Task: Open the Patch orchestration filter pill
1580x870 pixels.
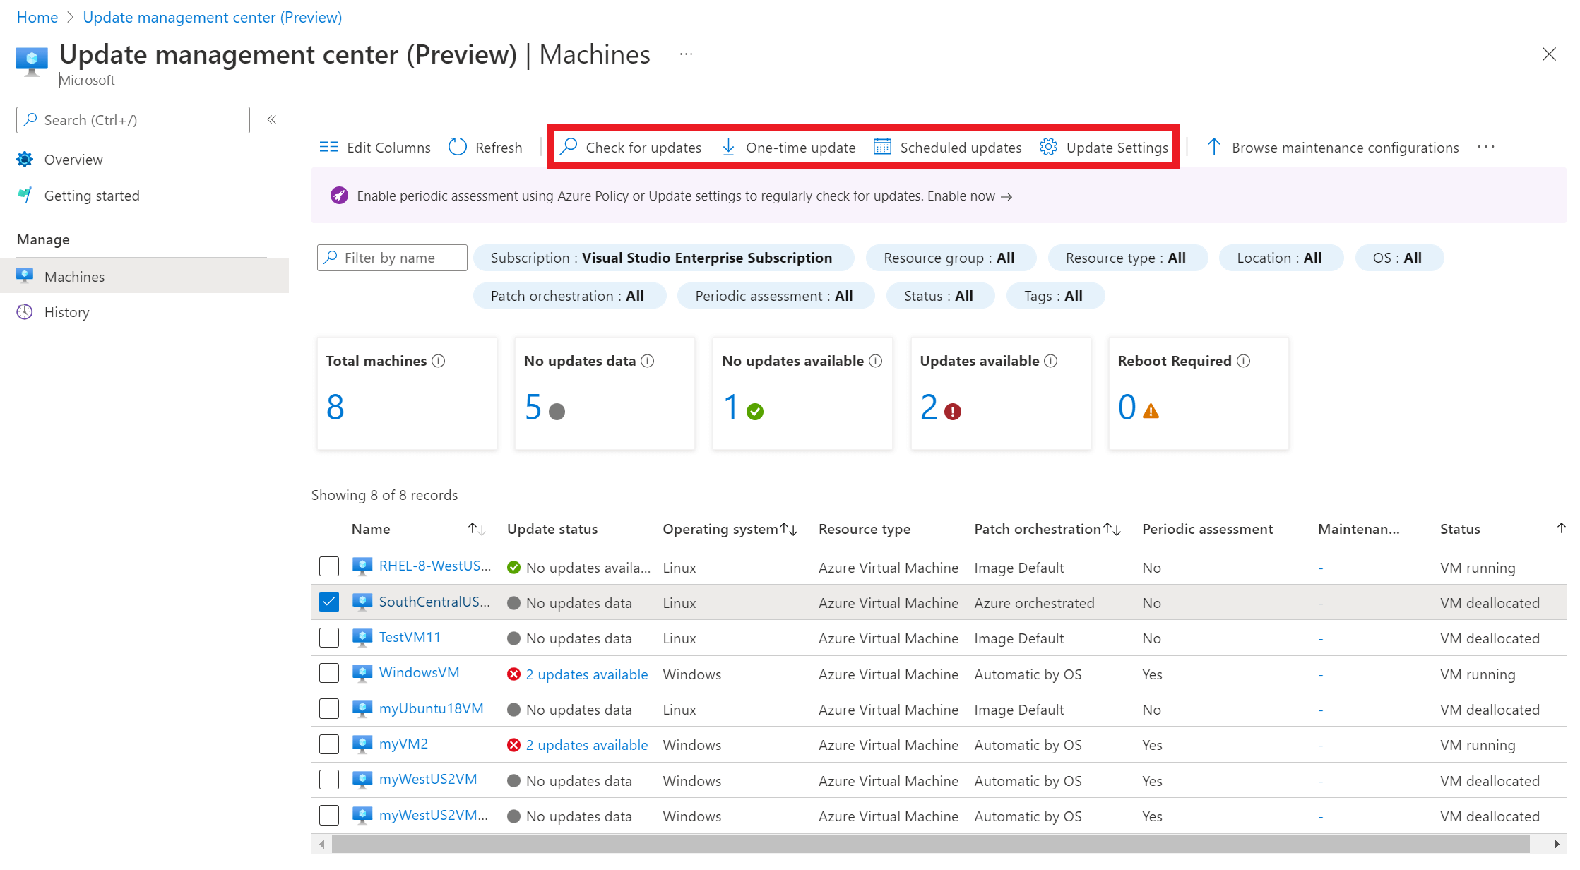Action: tap(569, 296)
